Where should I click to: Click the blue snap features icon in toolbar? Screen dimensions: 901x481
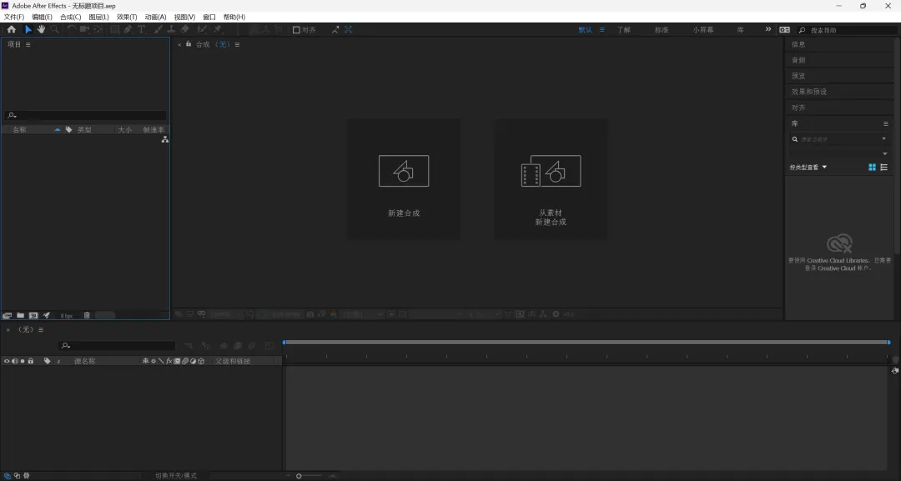coord(348,30)
